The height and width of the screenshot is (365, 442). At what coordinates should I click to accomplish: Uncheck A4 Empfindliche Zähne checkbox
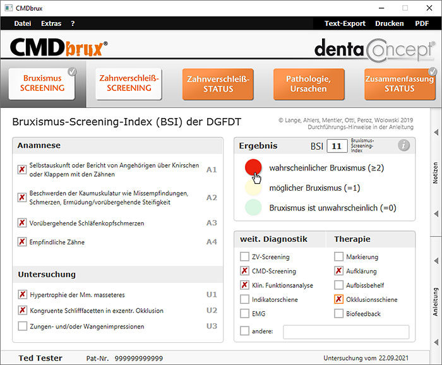[22, 242]
